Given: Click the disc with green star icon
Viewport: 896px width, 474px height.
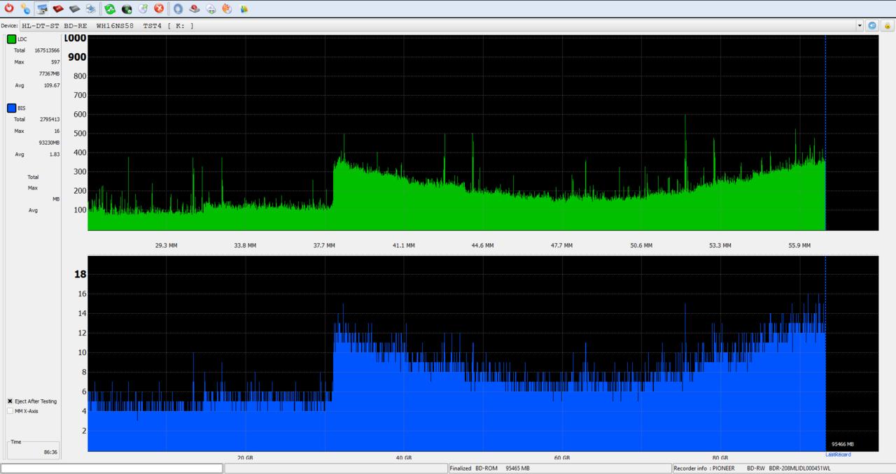Looking at the screenshot, I should [x=142, y=9].
